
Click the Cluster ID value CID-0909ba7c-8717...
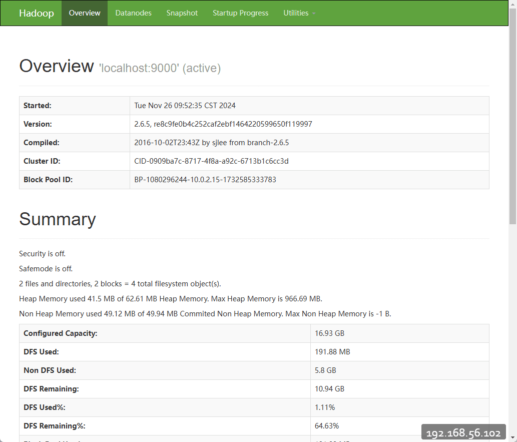(211, 161)
